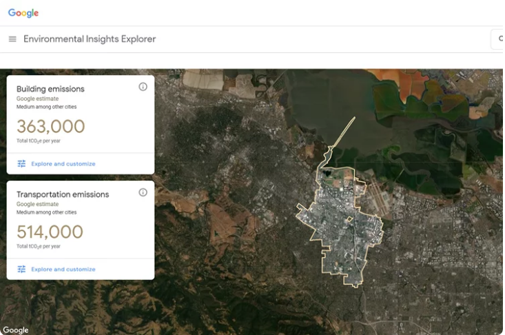The image size is (505, 335).
Task: Click Google estimate under Transportation emissions
Action: click(x=37, y=204)
